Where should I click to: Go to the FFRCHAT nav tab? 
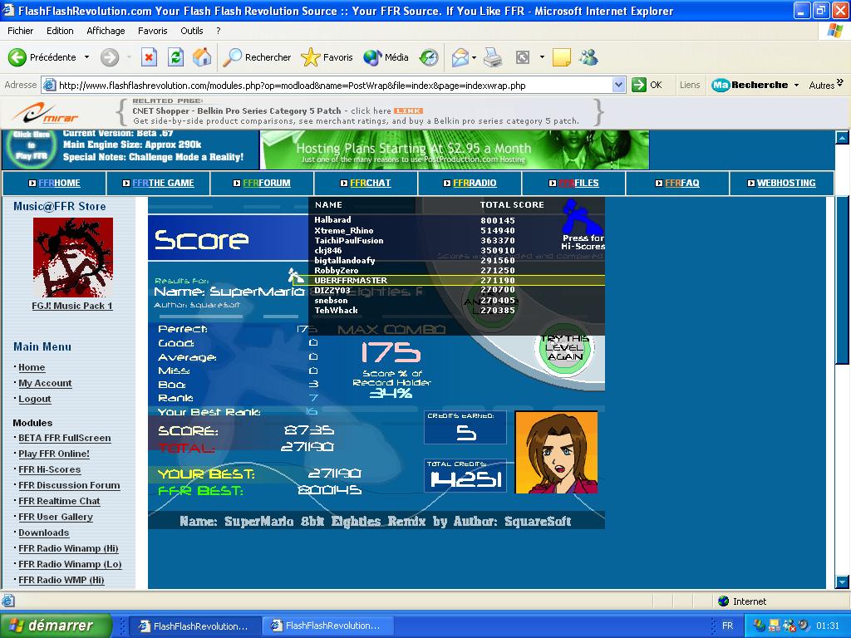click(366, 184)
